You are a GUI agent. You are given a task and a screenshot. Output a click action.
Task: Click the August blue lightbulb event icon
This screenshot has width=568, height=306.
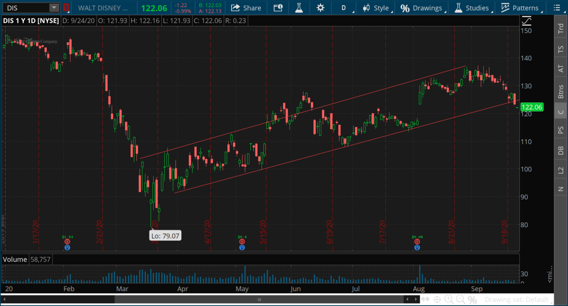pos(417,247)
